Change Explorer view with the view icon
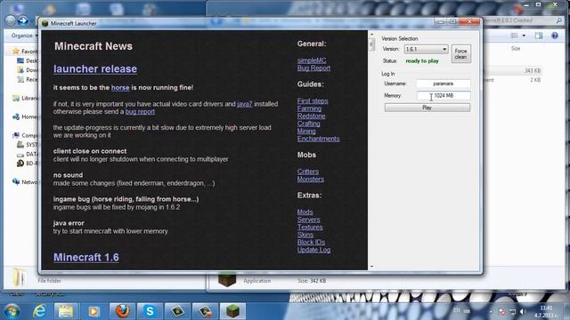 click(x=514, y=36)
